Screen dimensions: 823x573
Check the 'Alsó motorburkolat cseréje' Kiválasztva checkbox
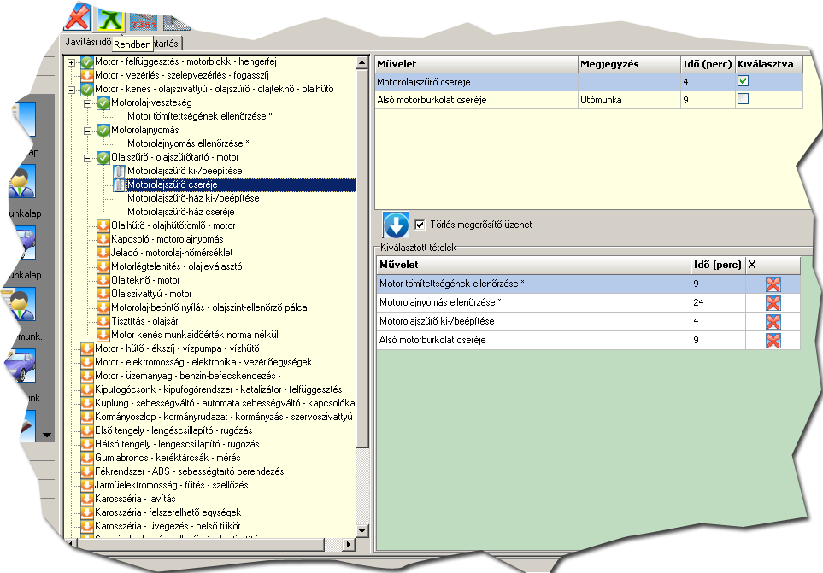[743, 99]
